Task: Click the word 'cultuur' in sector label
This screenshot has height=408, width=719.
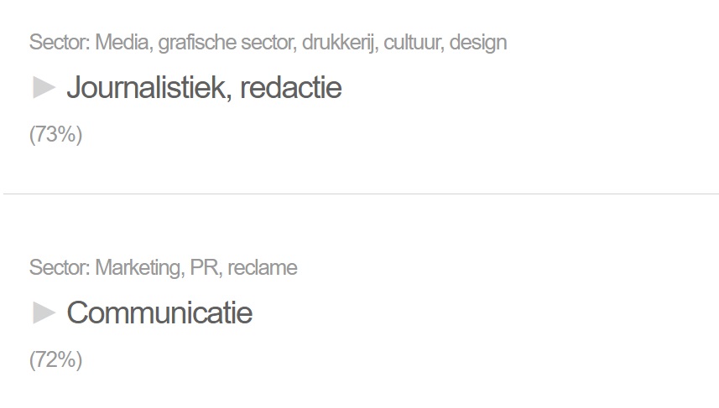Action: (x=414, y=43)
